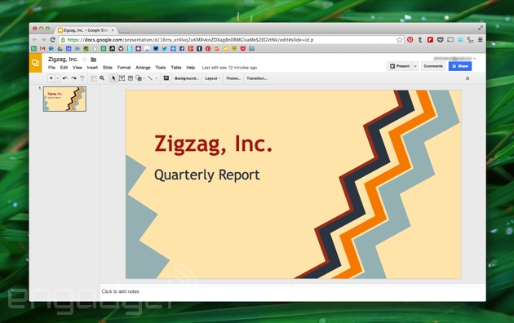
Task: Select the text box tool
Action: pyautogui.click(x=122, y=78)
